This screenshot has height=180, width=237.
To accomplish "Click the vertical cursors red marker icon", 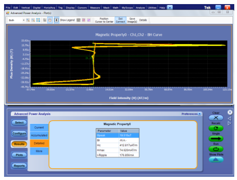I will click(83, 20).
